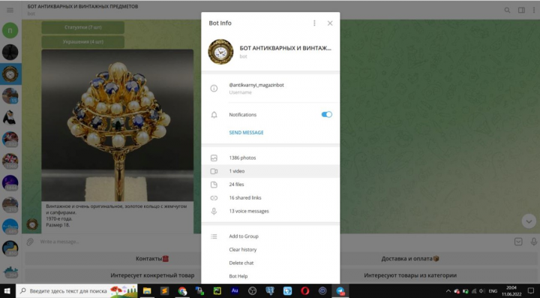The width and height of the screenshot is (540, 298).
Task: Click the voice record microphone icon
Action: pos(534,242)
